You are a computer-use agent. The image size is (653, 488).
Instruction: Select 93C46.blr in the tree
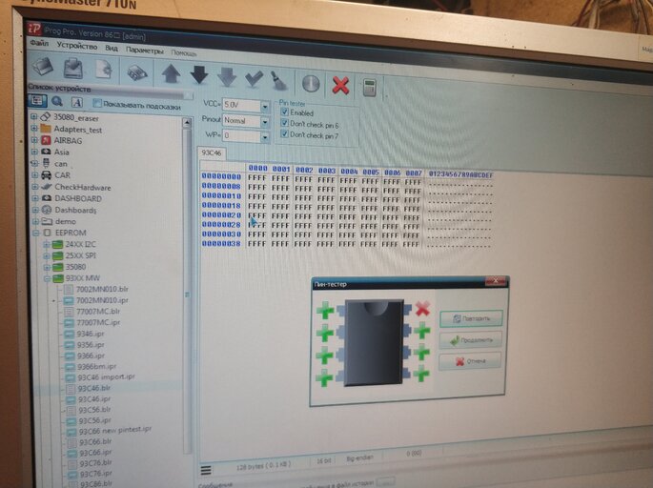[x=94, y=388]
